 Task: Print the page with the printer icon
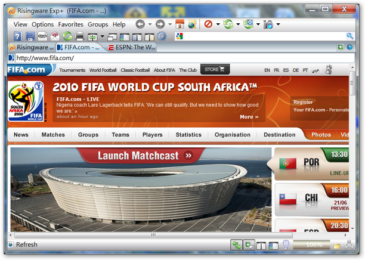(x=80, y=36)
